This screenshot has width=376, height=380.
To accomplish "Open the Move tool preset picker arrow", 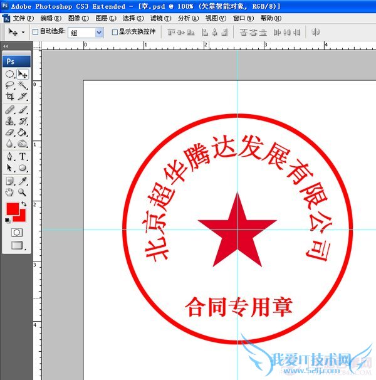I will tap(23, 32).
